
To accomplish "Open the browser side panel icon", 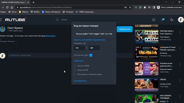I will point(154,7).
